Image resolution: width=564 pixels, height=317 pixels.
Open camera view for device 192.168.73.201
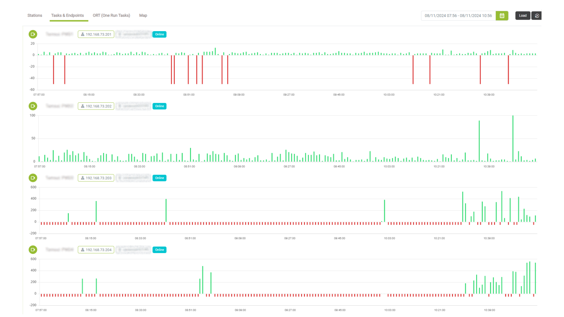point(33,34)
